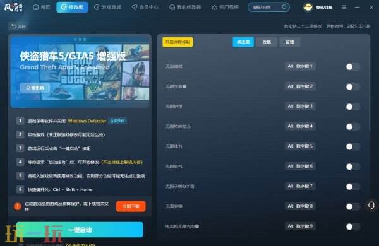Open the hamburger menu icon
This screenshot has width=379, height=246.
tap(344, 7)
